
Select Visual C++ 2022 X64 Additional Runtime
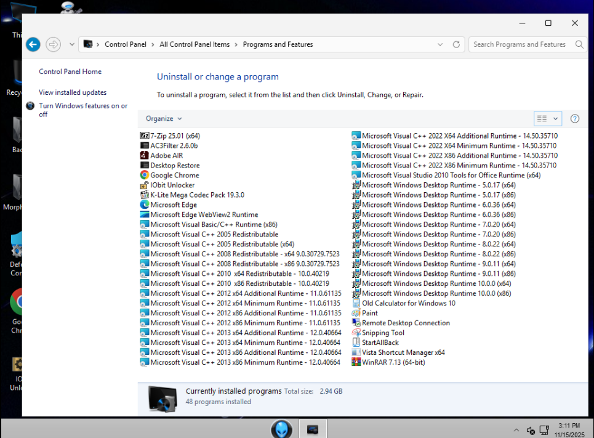tap(460, 136)
